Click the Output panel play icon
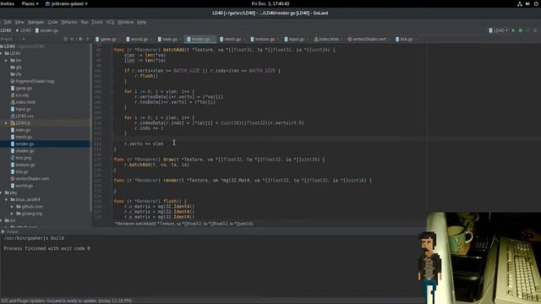541x304 pixels. pos(3,231)
